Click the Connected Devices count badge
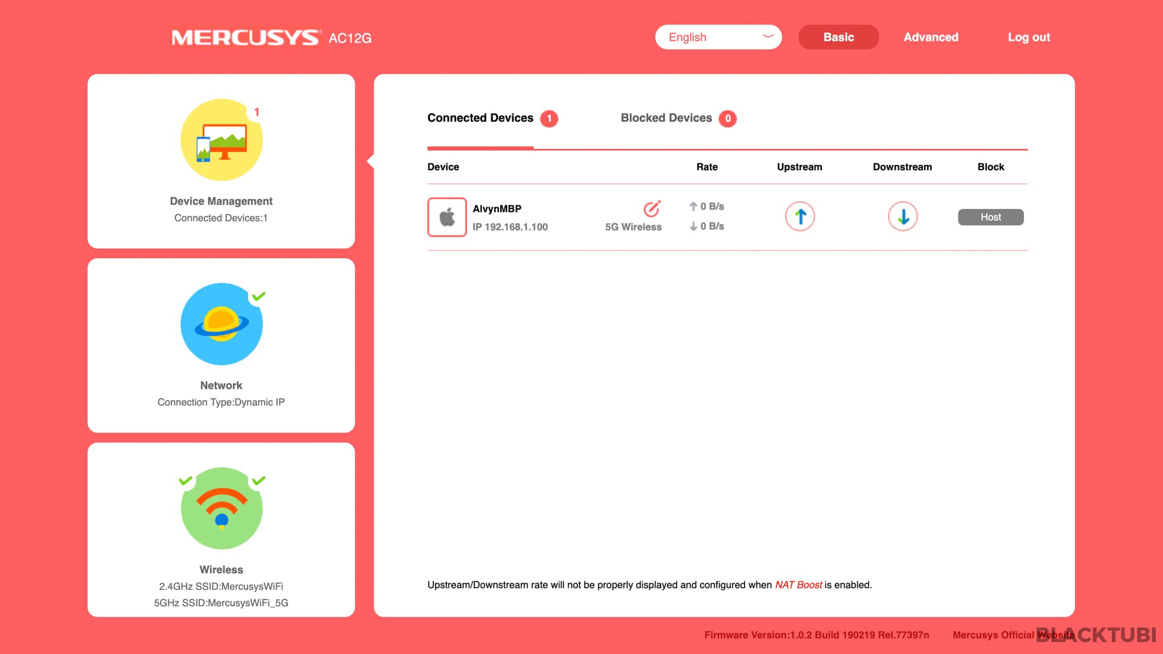 [549, 119]
